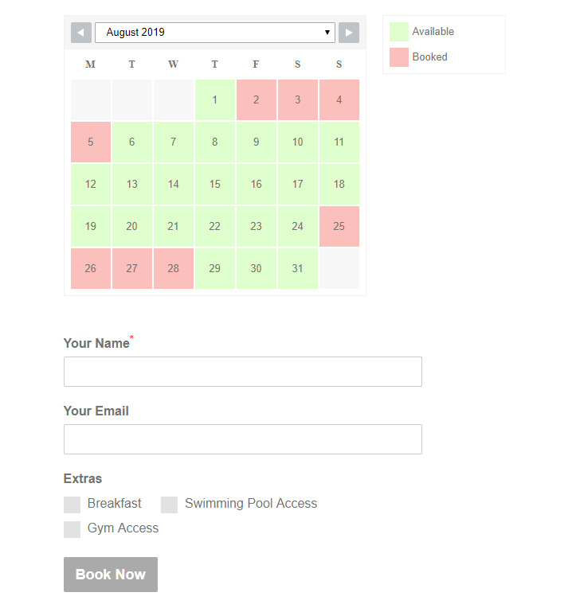Select available date August 1

pyautogui.click(x=215, y=100)
